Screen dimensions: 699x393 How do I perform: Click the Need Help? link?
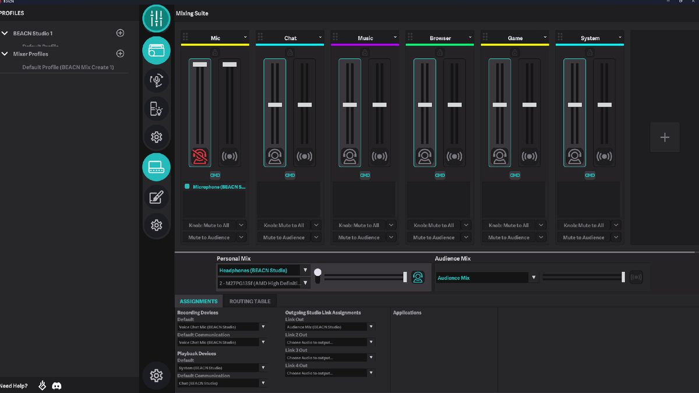pos(13,385)
